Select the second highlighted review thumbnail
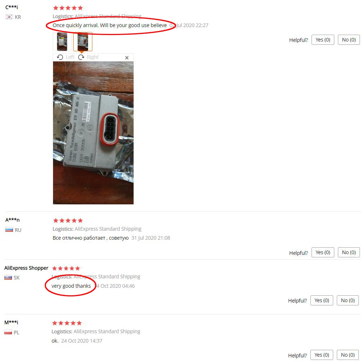 tap(83, 42)
